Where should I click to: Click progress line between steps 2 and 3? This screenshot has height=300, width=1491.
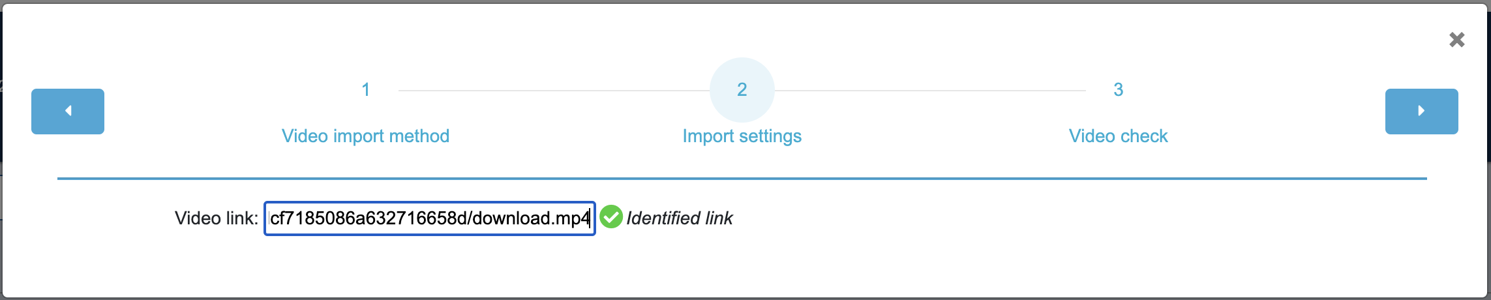930,91
